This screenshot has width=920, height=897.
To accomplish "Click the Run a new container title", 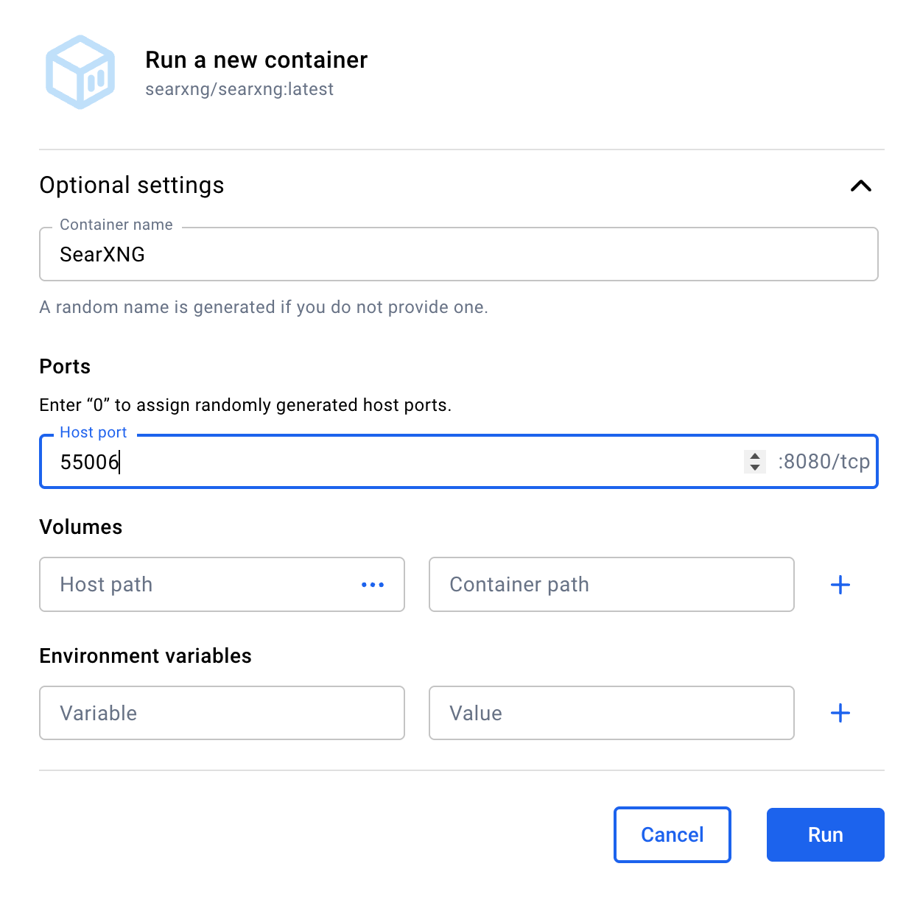I will pyautogui.click(x=256, y=60).
